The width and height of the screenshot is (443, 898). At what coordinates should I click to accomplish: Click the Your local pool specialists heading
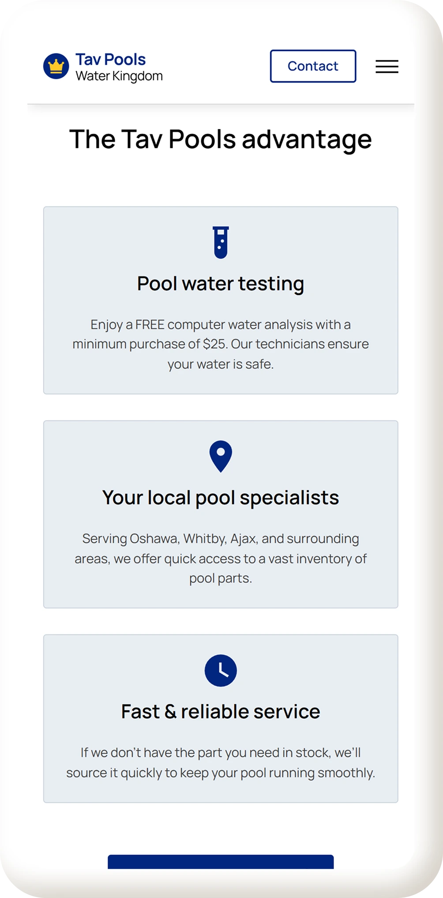click(221, 498)
